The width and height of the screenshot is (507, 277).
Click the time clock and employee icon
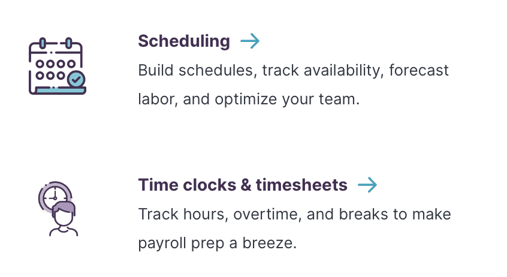coord(58,209)
